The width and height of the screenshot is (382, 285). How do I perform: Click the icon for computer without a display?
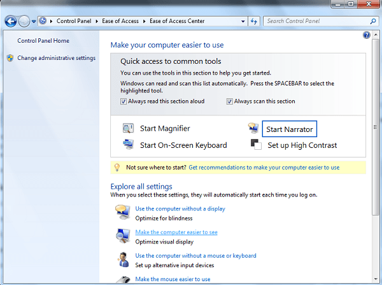point(123,212)
